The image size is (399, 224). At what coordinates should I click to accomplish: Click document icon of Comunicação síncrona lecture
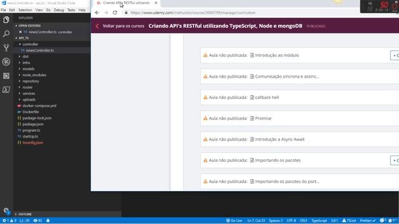[252, 77]
